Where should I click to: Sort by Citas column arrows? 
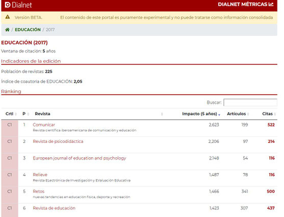[x=275, y=114]
